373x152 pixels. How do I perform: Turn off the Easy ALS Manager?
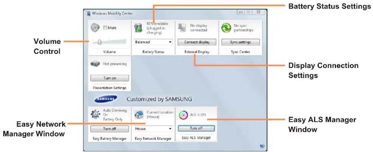[197, 128]
